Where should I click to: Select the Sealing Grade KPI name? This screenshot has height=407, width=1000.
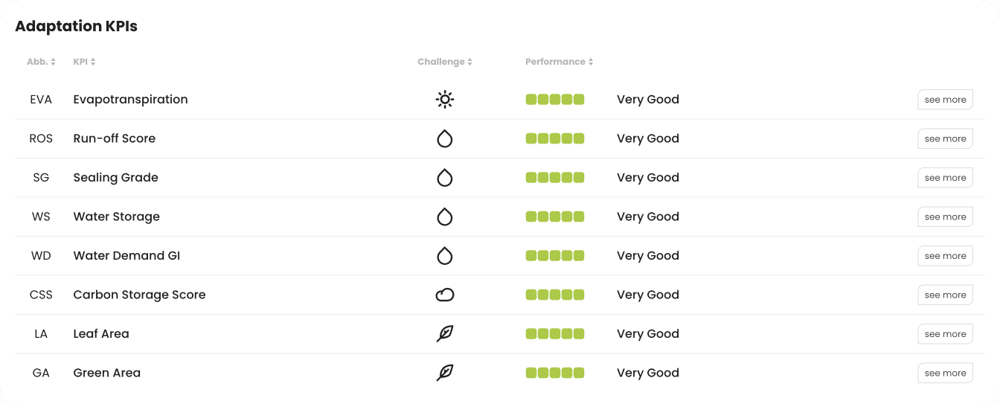pyautogui.click(x=115, y=178)
